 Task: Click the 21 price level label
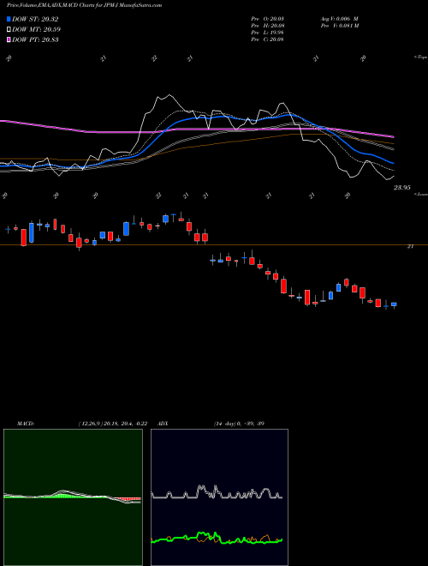click(x=410, y=246)
